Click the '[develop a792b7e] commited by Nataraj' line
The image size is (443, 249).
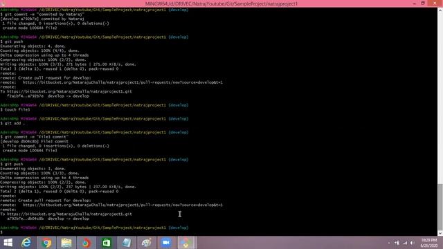pos(42,19)
